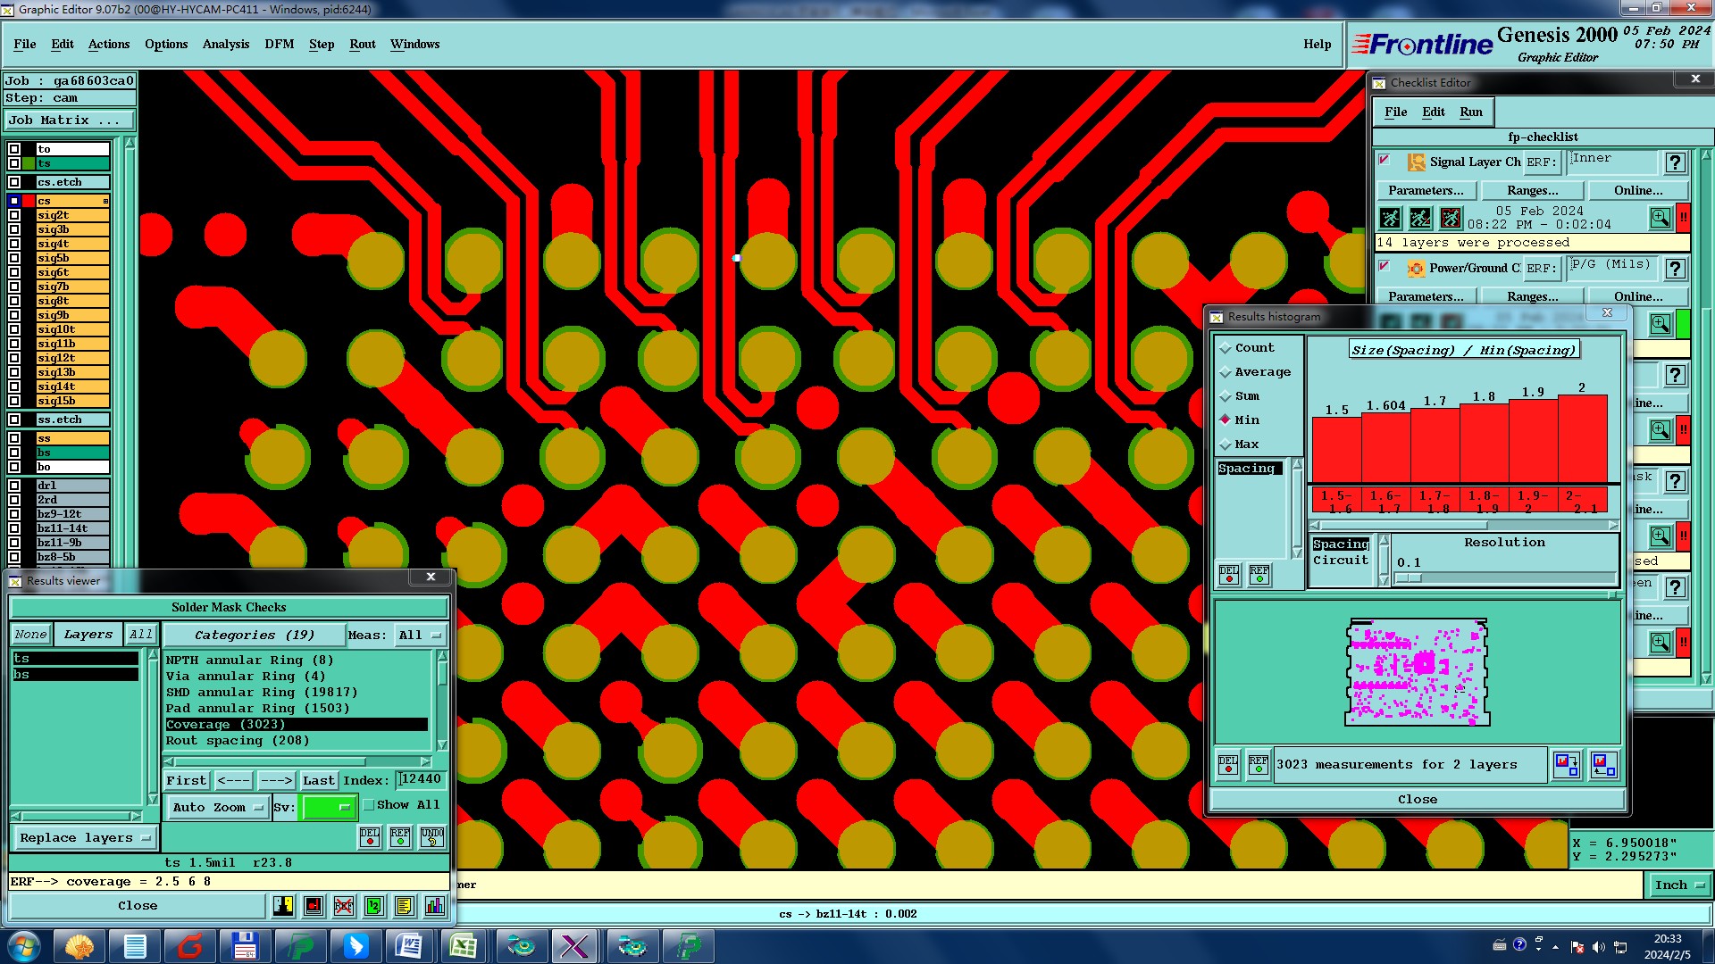Open the Auto Zoom dropdown
Screen dimensions: 1715x964
[x=218, y=807]
